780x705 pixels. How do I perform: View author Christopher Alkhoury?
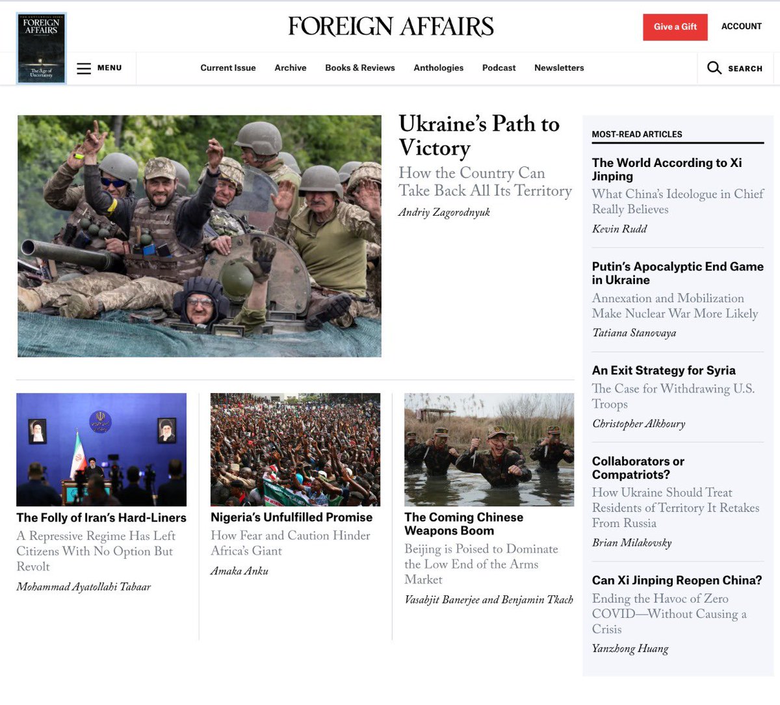638,424
